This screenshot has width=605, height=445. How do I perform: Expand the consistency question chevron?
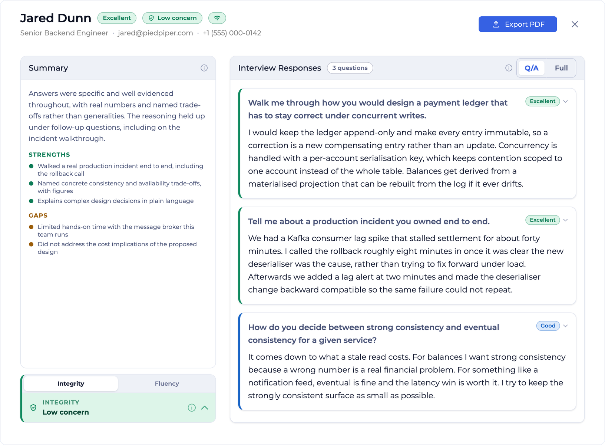pyautogui.click(x=565, y=326)
